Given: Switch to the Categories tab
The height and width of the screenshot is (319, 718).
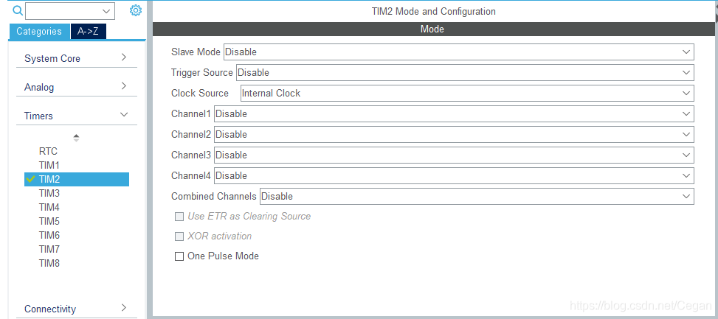Looking at the screenshot, I should click(x=39, y=32).
